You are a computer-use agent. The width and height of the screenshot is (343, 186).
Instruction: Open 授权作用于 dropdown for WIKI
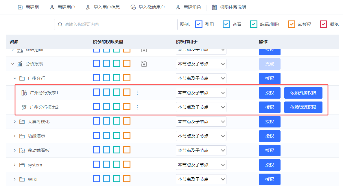tap(201, 179)
